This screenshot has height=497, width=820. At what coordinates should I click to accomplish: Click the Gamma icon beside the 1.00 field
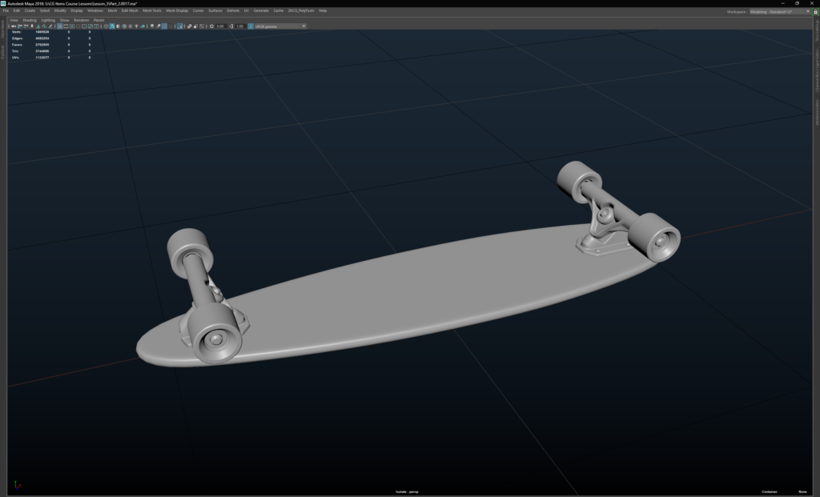click(x=231, y=26)
